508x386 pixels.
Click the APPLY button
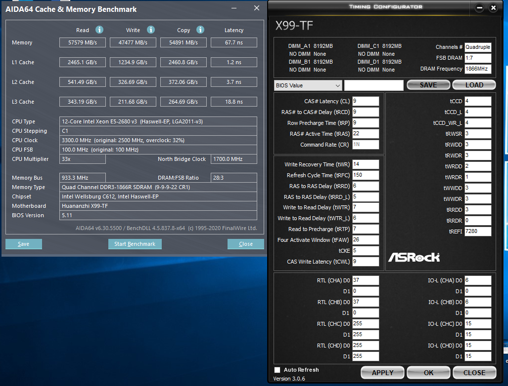[x=382, y=373]
